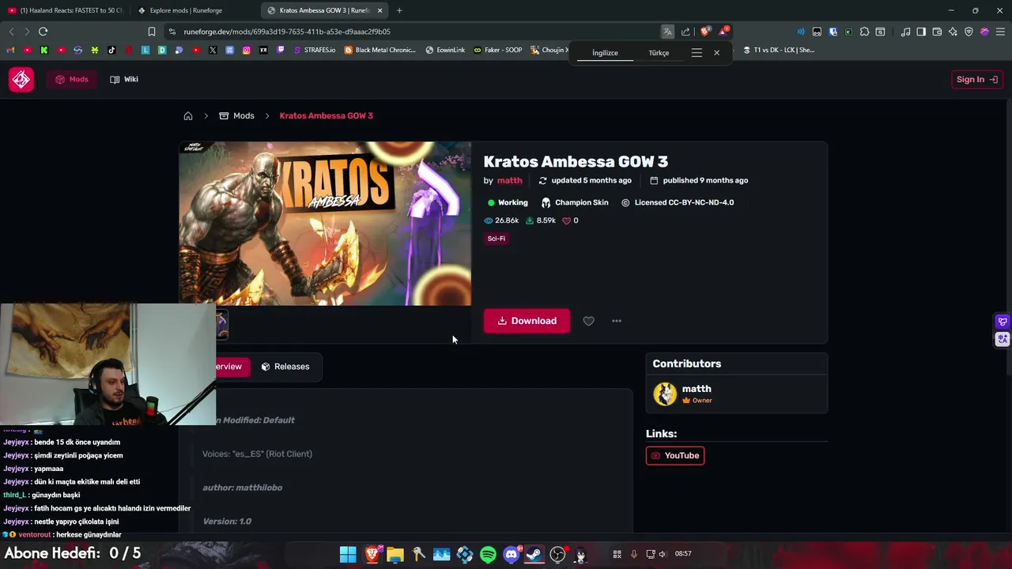
Task: Click the address bar URL field
Action: click(x=411, y=32)
